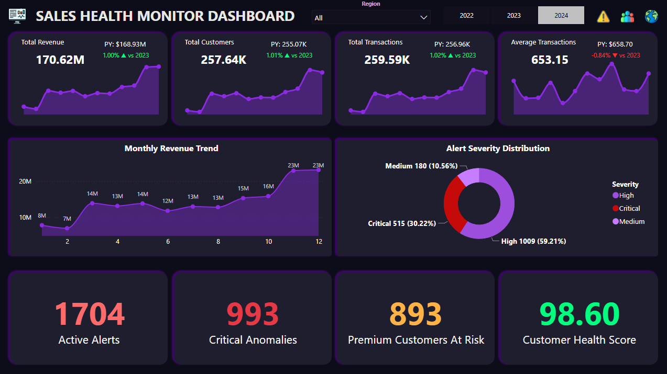Screen dimensions: 667x374
Task: Click the 'Premium Customers At Risk' card
Action: coord(415,317)
